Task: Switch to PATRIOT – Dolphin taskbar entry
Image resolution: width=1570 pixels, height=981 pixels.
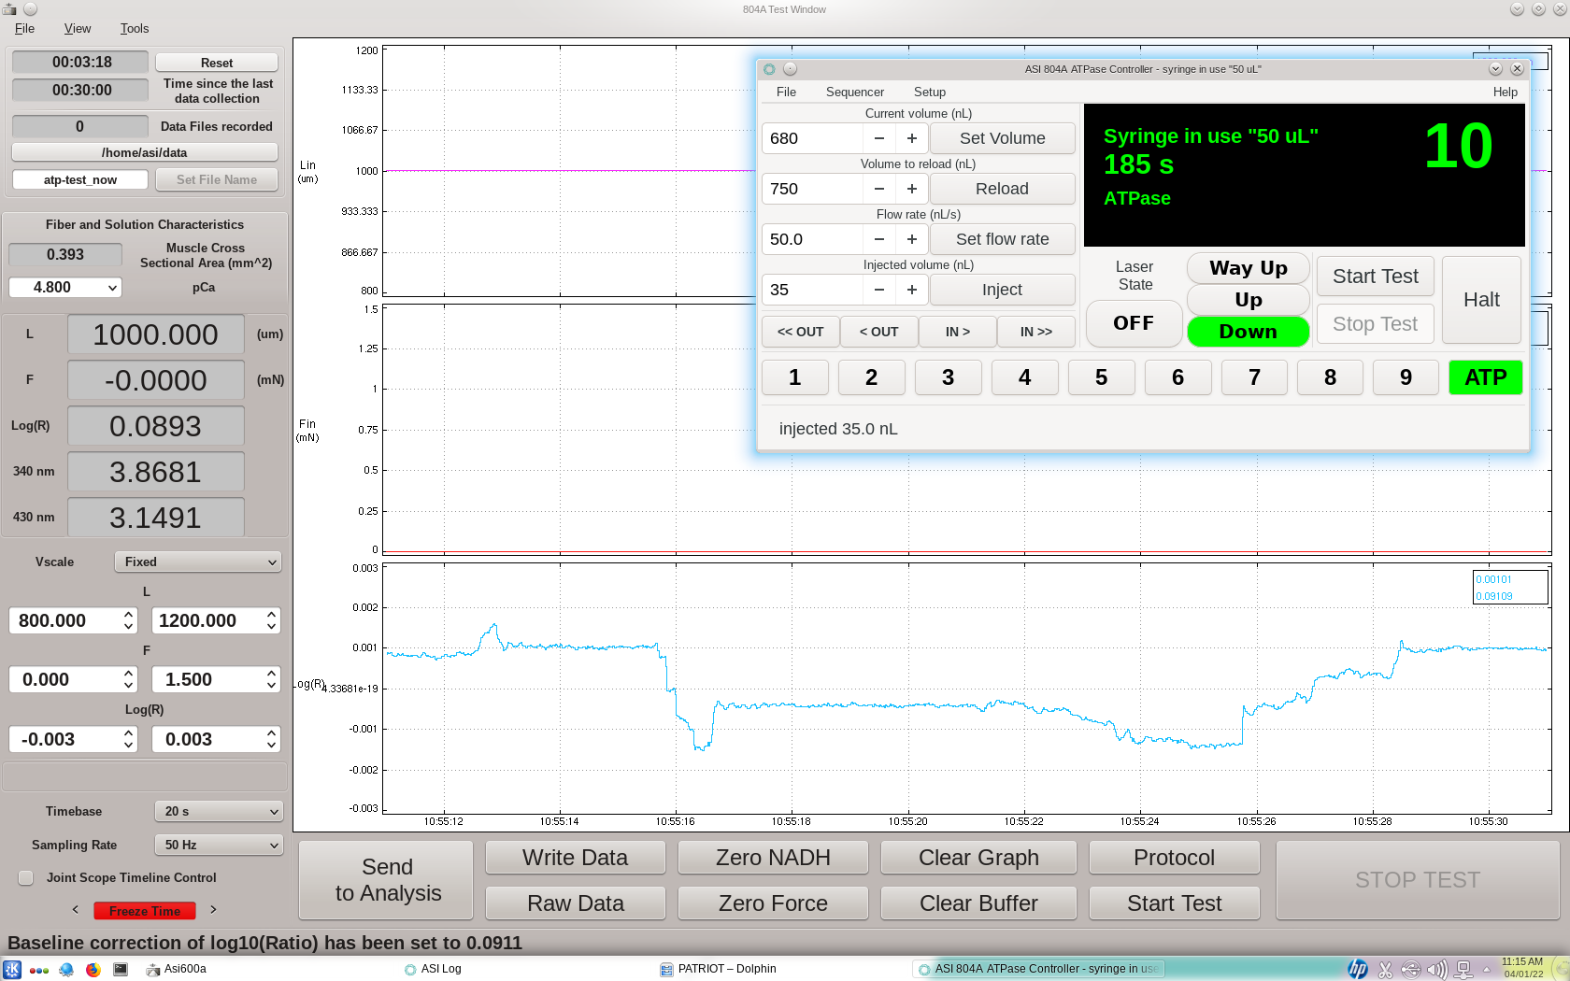Action: (718, 969)
